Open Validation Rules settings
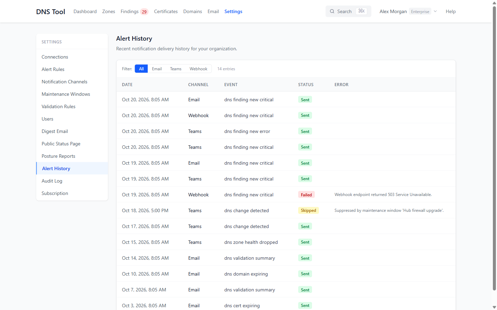 72,106
